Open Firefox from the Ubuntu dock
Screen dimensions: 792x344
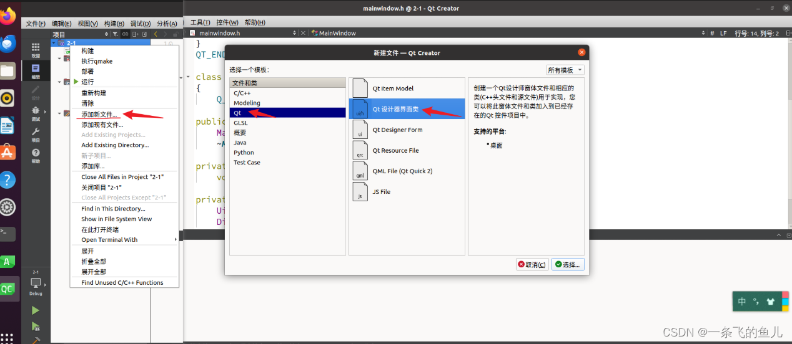(7, 15)
